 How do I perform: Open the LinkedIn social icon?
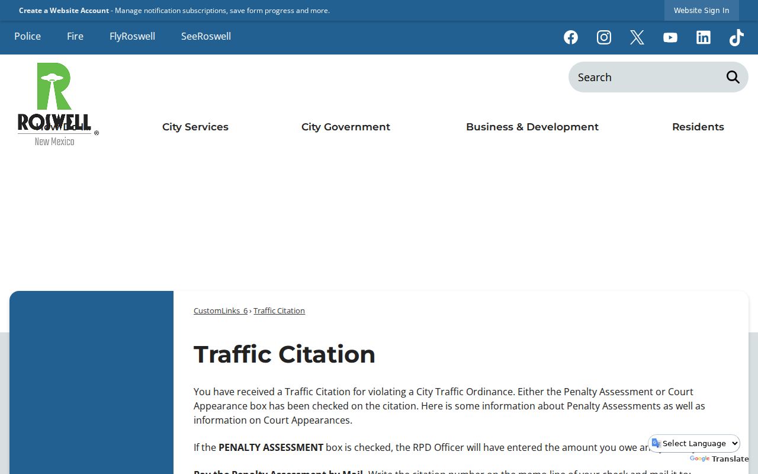tap(704, 37)
